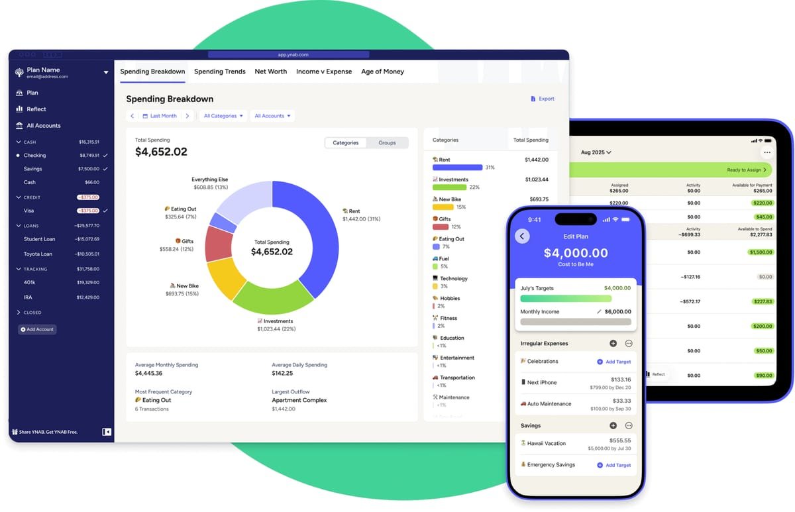Toggle the Visa account checkmark
The width and height of the screenshot is (795, 512).
(x=105, y=211)
